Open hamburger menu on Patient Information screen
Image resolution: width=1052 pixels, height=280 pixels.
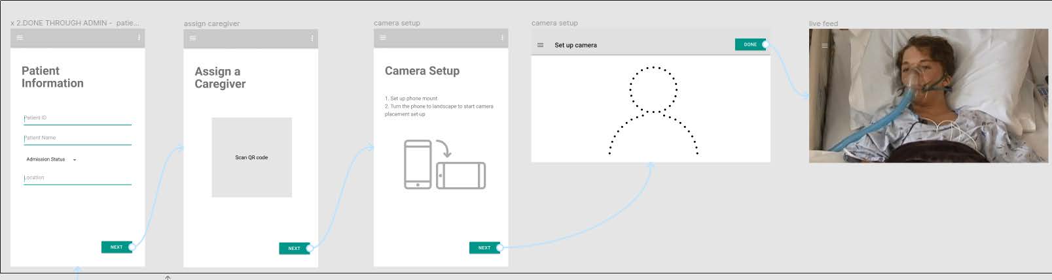20,38
